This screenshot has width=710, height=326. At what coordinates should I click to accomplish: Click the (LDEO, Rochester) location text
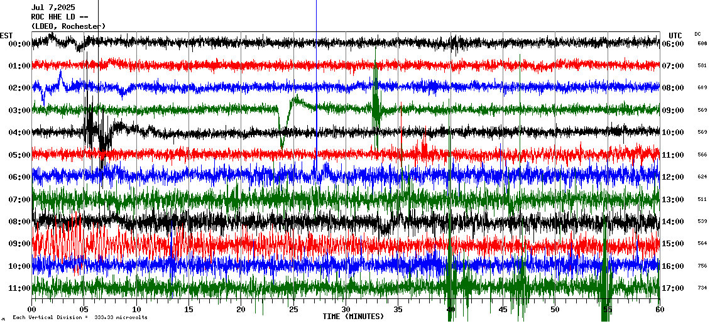68,26
